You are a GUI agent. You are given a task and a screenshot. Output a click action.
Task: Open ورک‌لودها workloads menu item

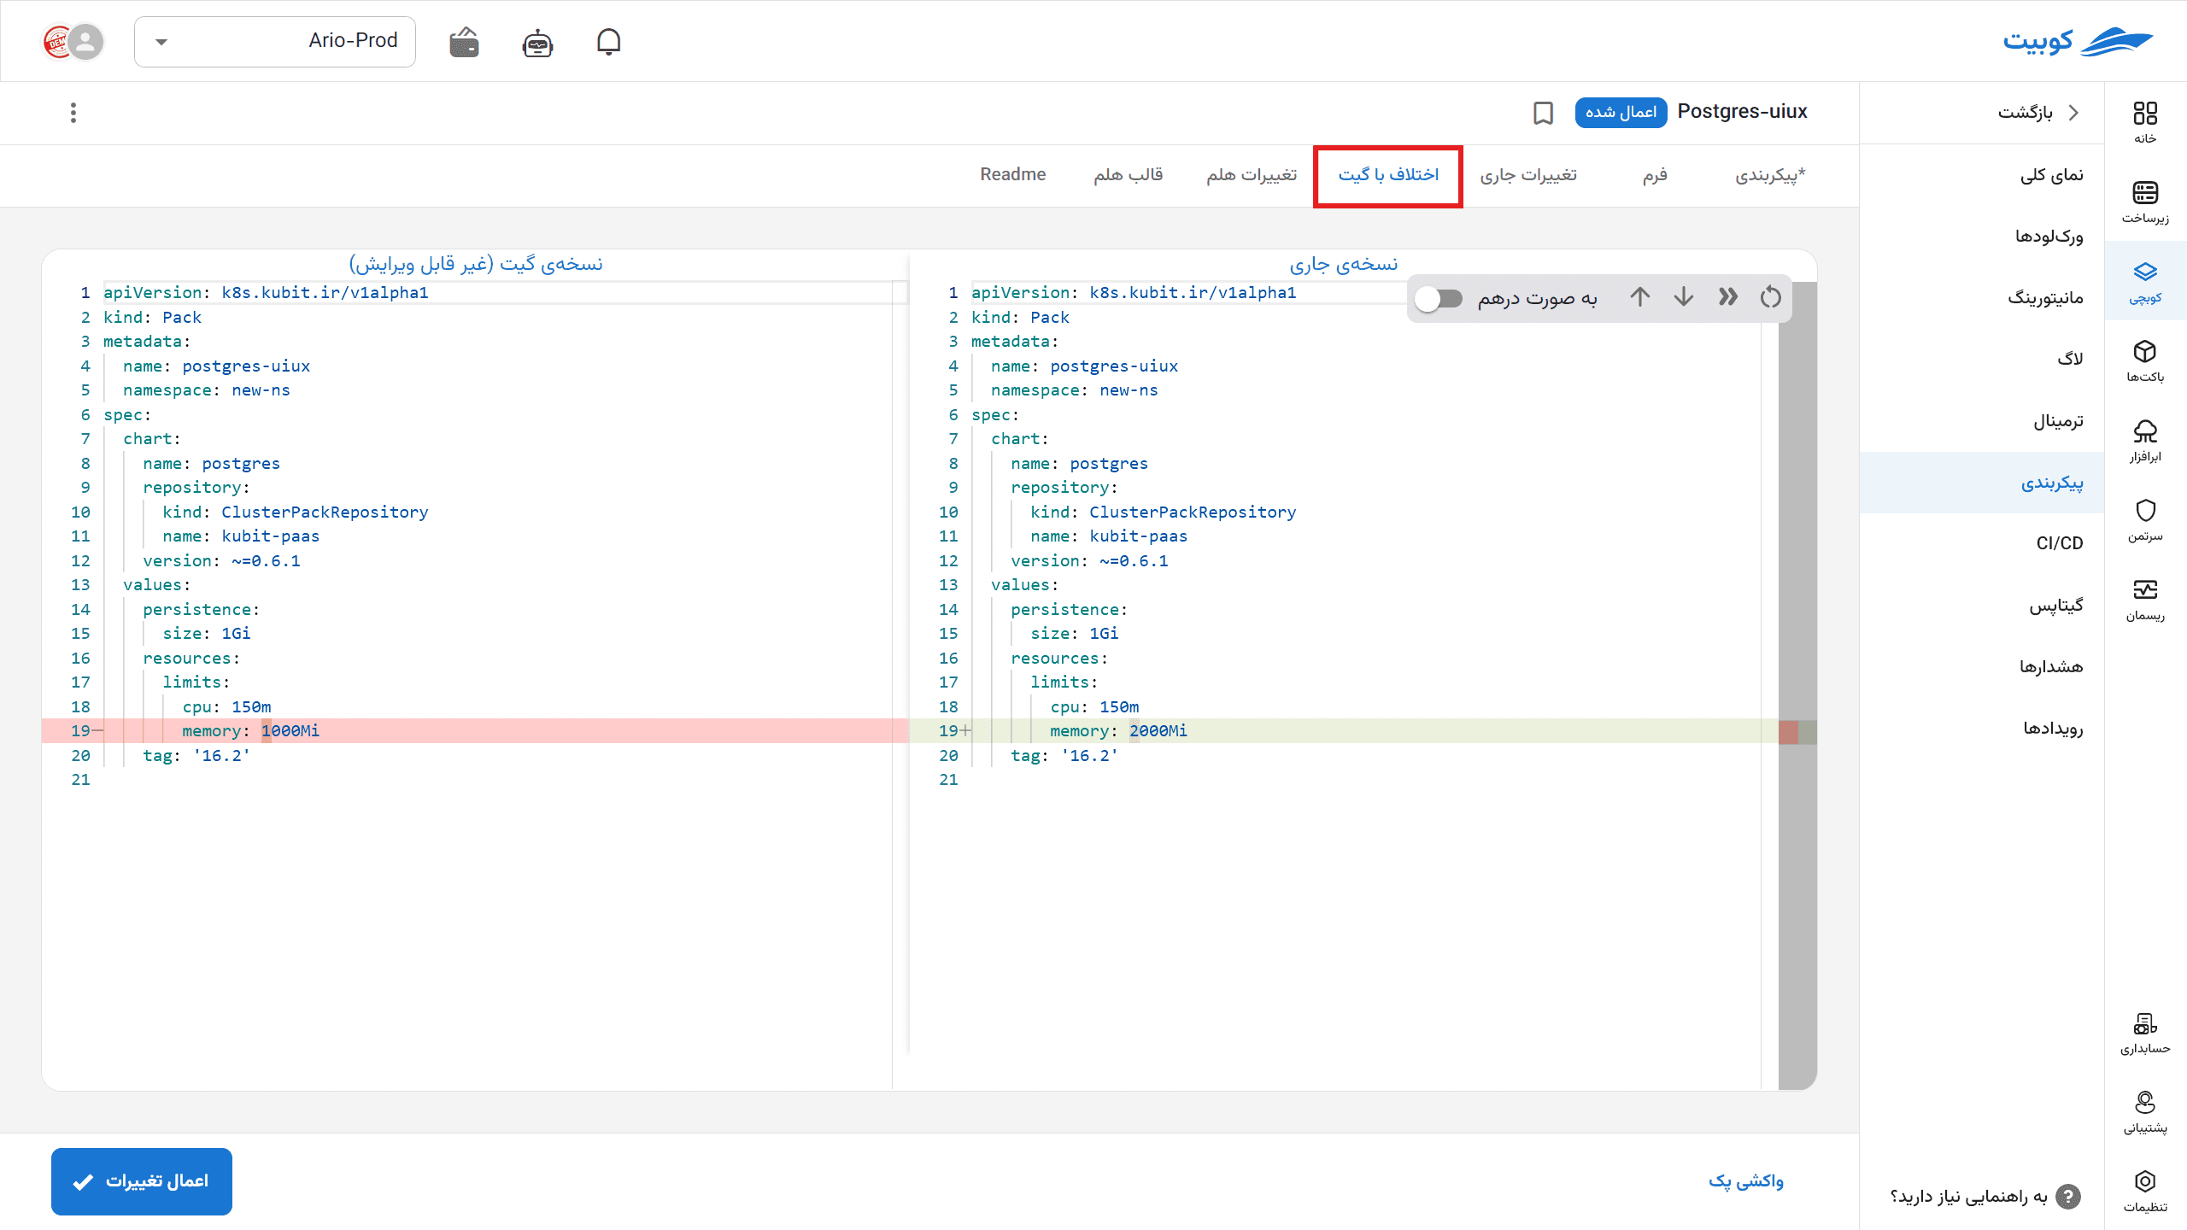(1982, 237)
